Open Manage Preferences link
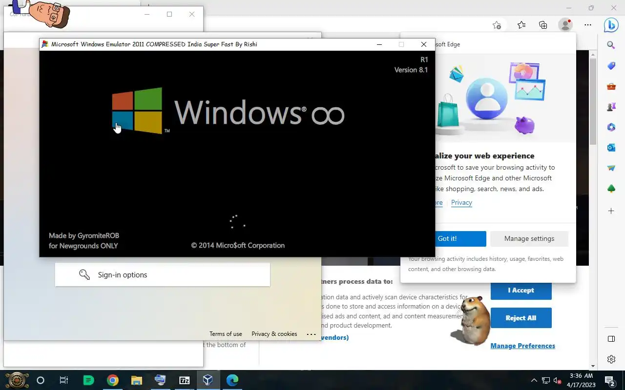Image resolution: width=625 pixels, height=390 pixels. (x=523, y=346)
